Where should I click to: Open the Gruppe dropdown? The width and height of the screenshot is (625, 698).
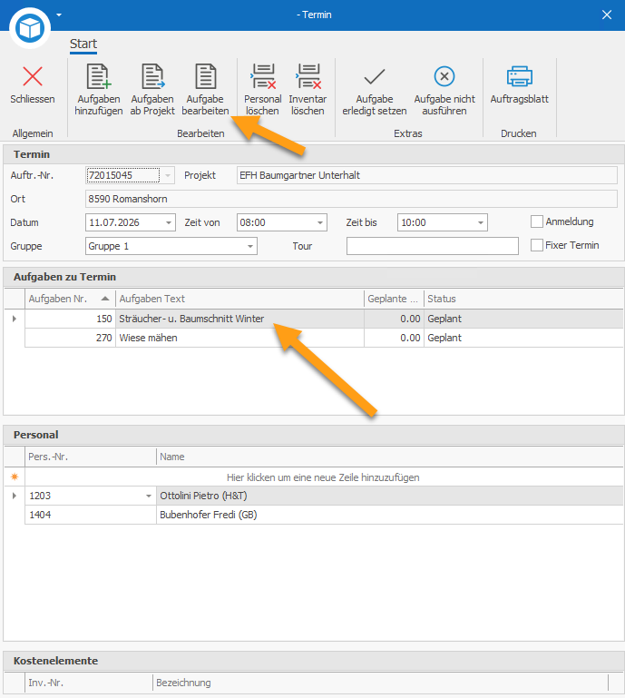(x=250, y=246)
